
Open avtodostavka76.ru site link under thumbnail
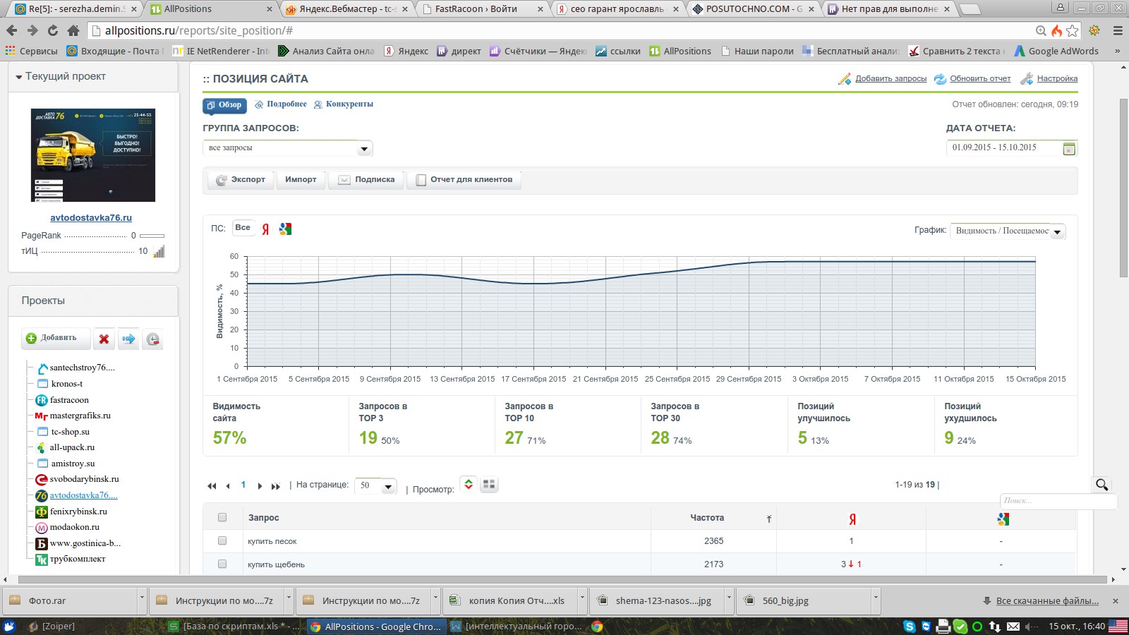(x=91, y=218)
